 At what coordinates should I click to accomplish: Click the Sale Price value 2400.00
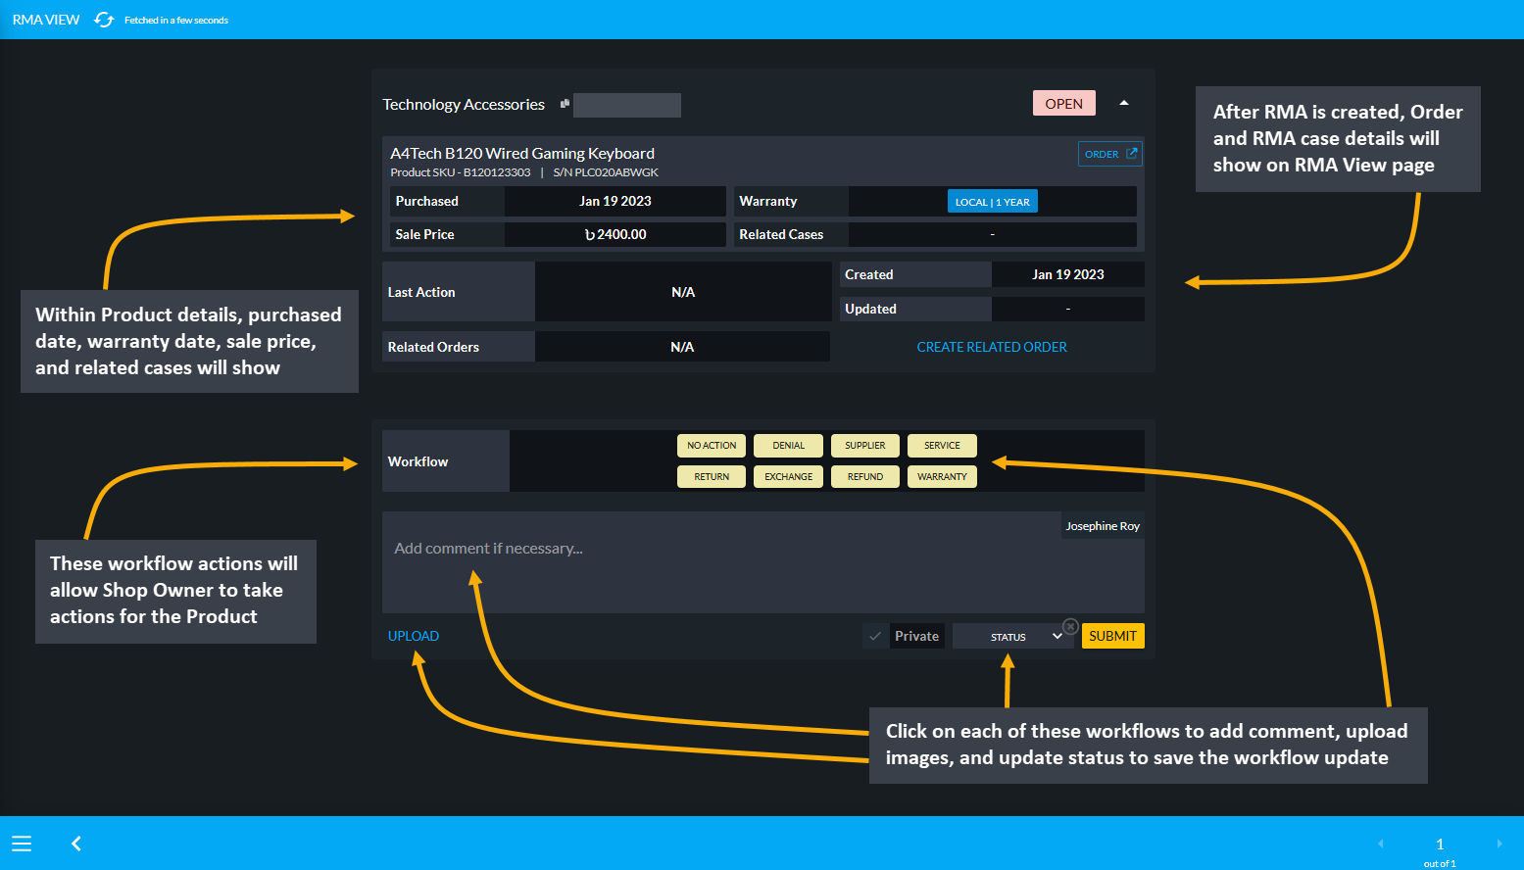pyautogui.click(x=615, y=234)
